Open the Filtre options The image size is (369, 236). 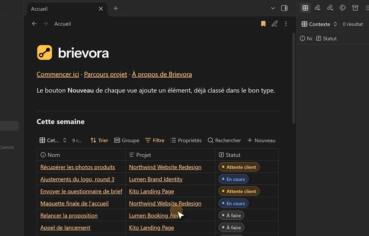(155, 140)
